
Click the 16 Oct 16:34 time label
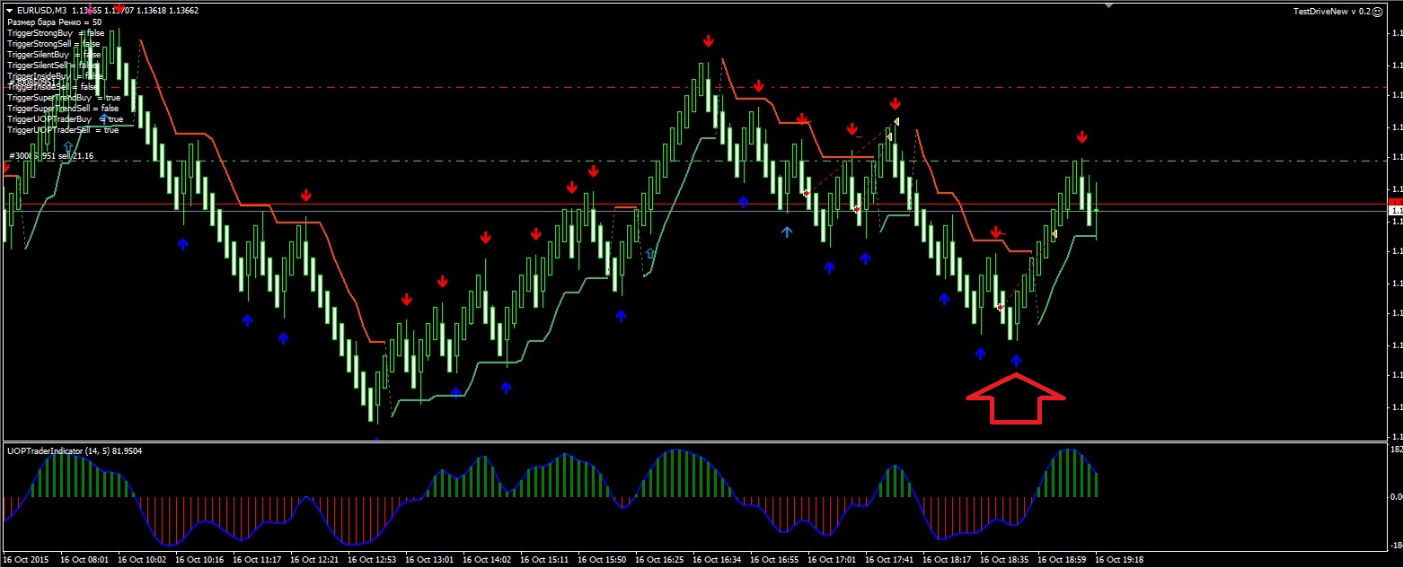click(716, 559)
